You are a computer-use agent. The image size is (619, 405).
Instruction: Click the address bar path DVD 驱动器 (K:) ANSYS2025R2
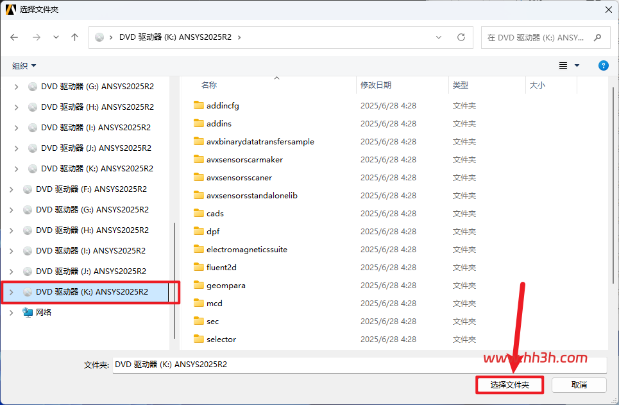click(175, 37)
